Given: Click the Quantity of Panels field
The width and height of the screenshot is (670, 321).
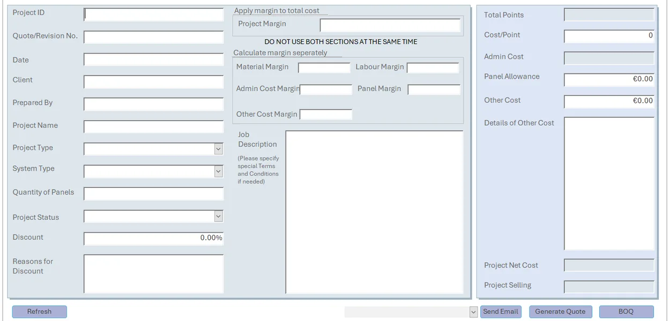Looking at the screenshot, I should (154, 194).
